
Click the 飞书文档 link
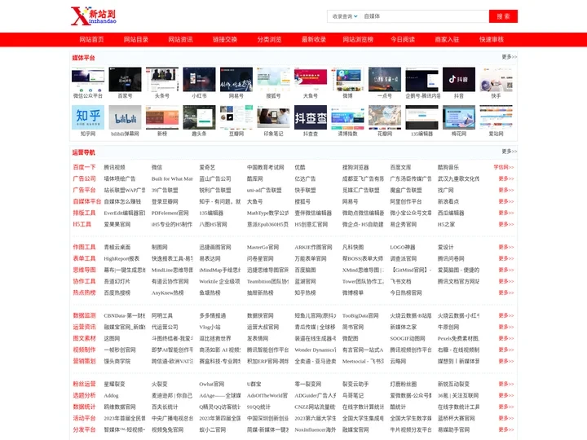coord(400,281)
